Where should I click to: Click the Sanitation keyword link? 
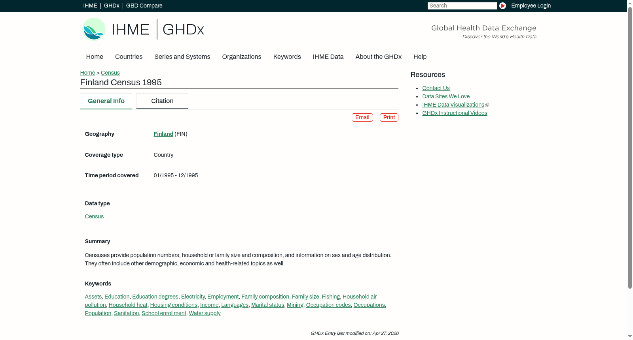pyautogui.click(x=127, y=314)
